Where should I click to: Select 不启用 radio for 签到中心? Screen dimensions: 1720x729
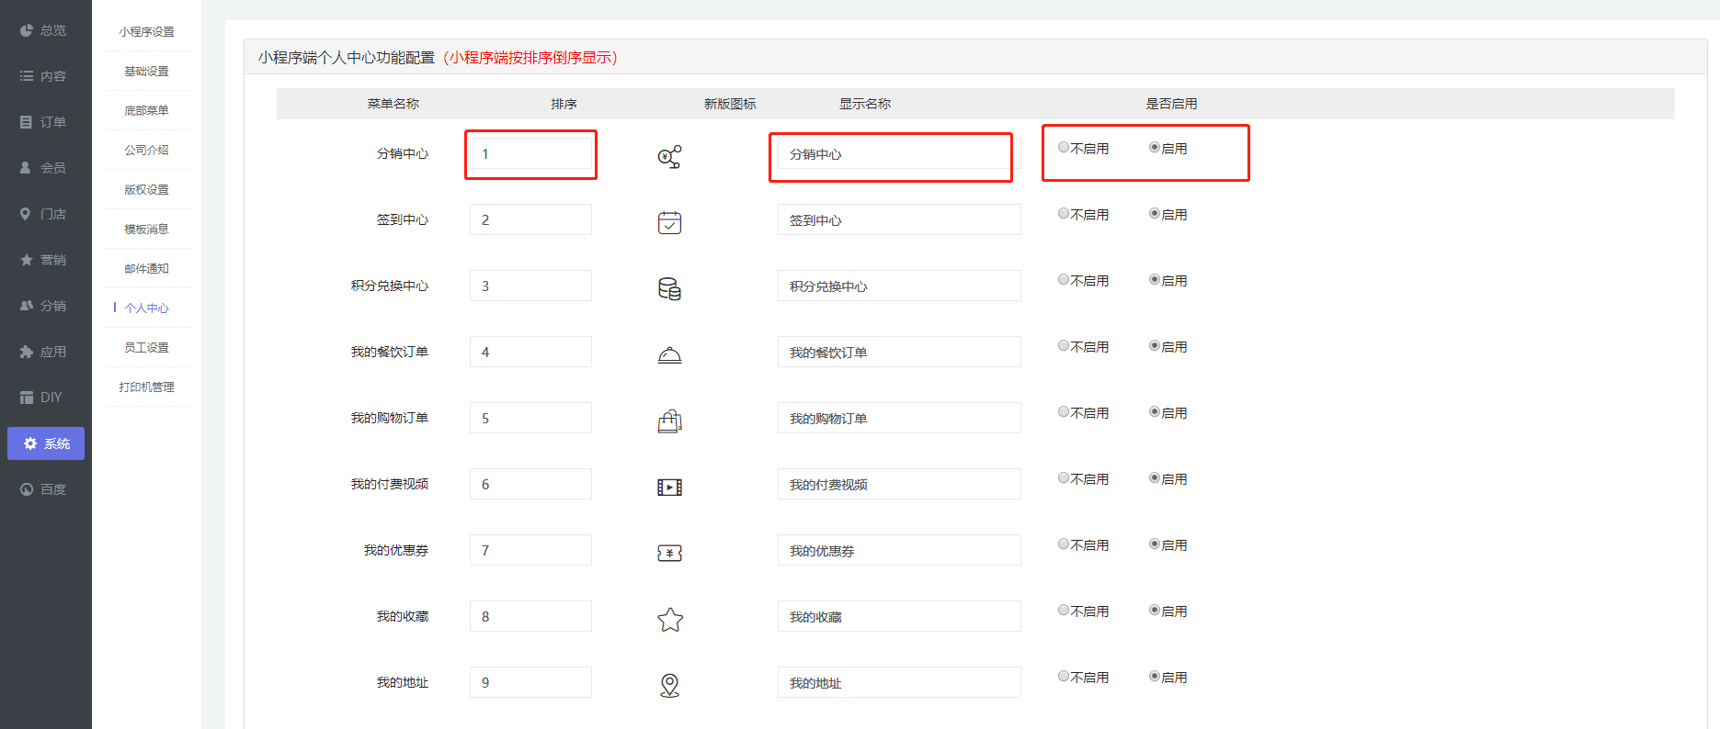point(1064,213)
